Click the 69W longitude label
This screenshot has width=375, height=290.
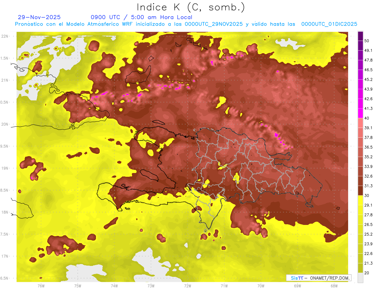(297, 286)
